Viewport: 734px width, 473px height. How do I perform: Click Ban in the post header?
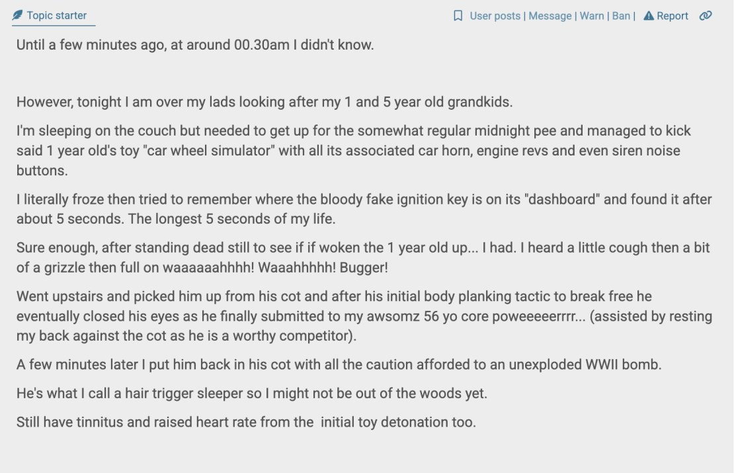(621, 16)
